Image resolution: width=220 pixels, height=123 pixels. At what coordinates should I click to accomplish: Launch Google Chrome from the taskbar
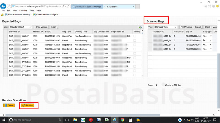tap(123, 120)
